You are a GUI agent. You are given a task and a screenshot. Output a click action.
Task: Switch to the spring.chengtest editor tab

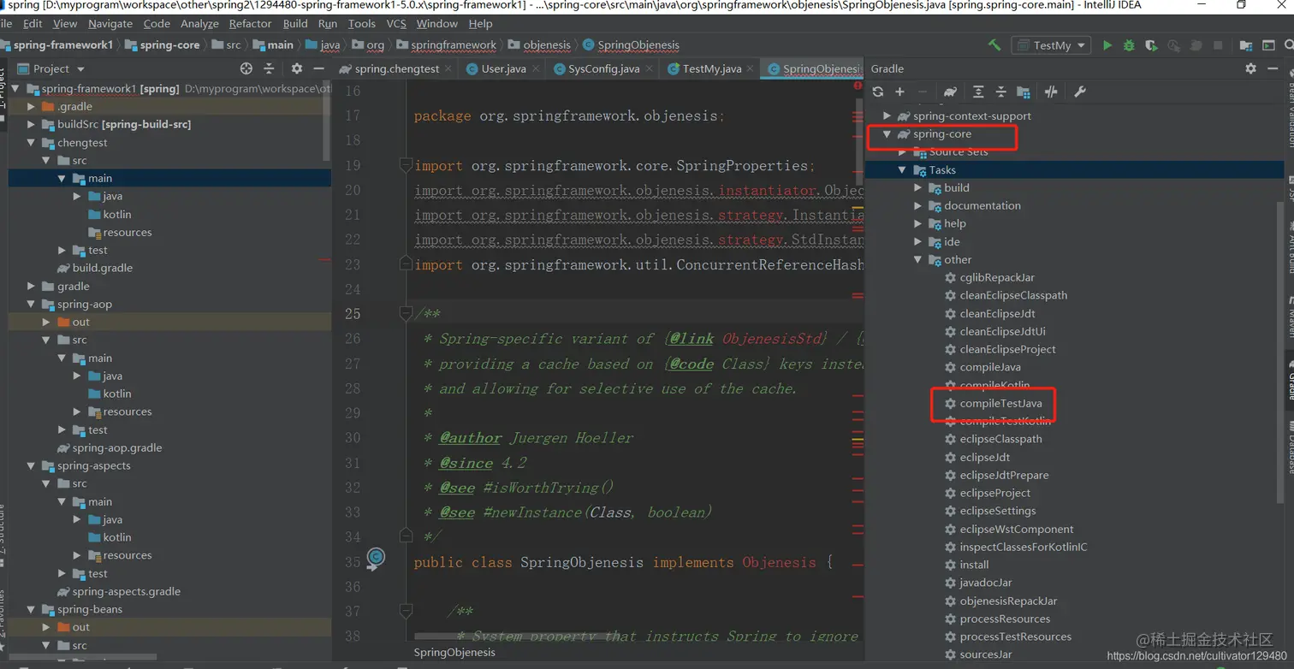(x=396, y=69)
